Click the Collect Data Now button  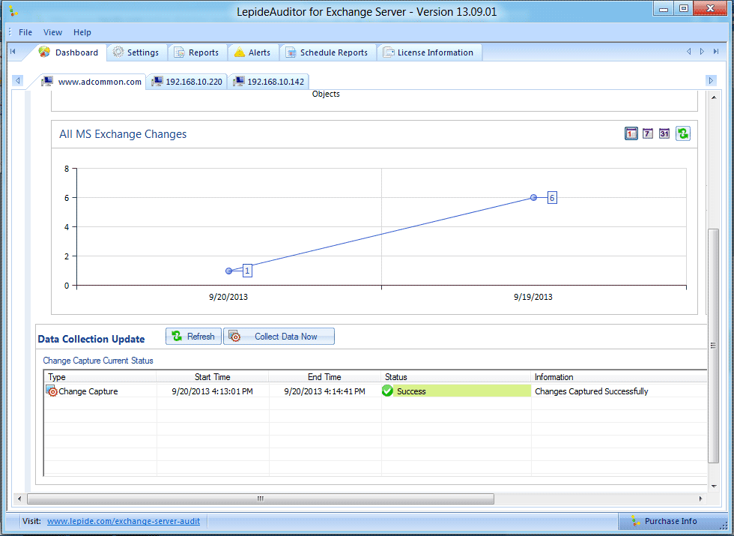[x=279, y=337]
